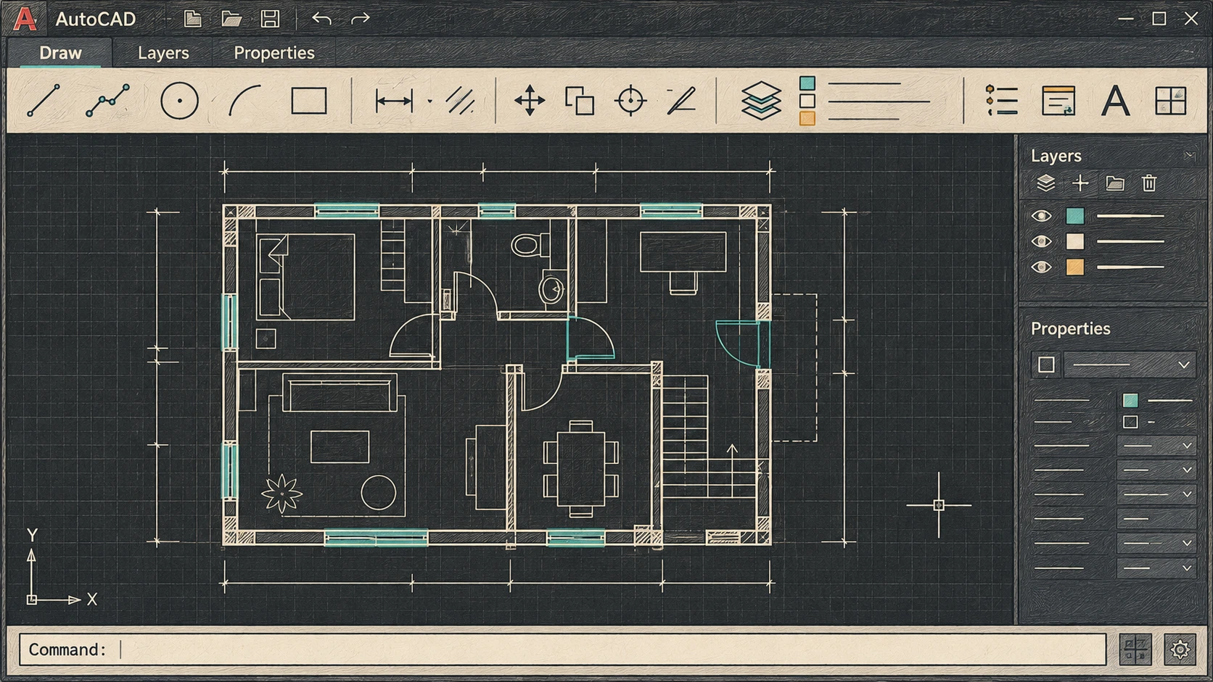Open the fourth Properties row dropdown
The height and width of the screenshot is (682, 1213).
click(1156, 470)
